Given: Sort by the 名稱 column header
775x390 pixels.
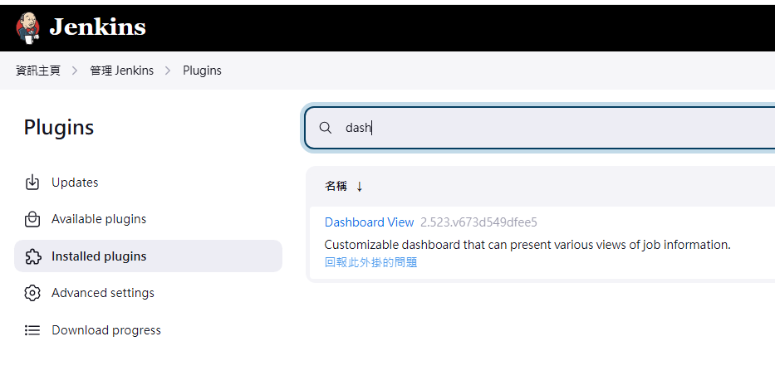Looking at the screenshot, I should pyautogui.click(x=336, y=186).
